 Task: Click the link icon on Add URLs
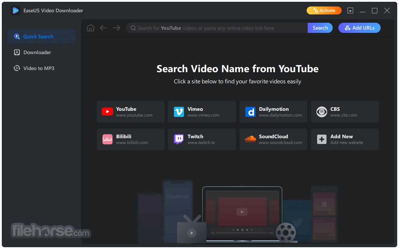point(348,28)
